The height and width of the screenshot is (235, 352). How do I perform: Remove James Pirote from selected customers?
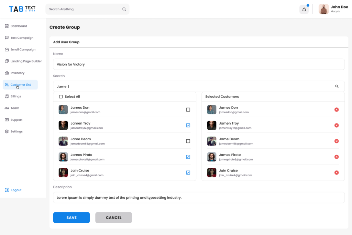337,157
